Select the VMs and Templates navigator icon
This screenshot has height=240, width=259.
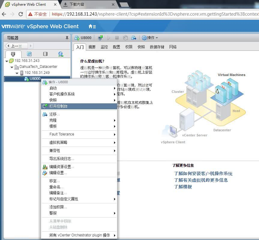click(x=29, y=54)
